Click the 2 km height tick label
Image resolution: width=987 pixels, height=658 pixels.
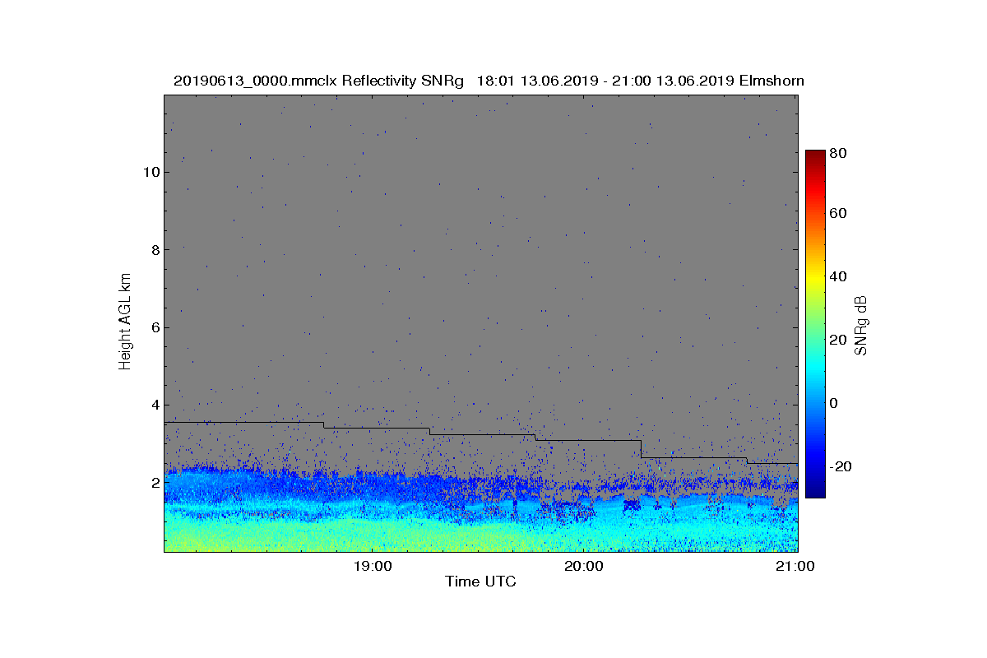pyautogui.click(x=155, y=482)
